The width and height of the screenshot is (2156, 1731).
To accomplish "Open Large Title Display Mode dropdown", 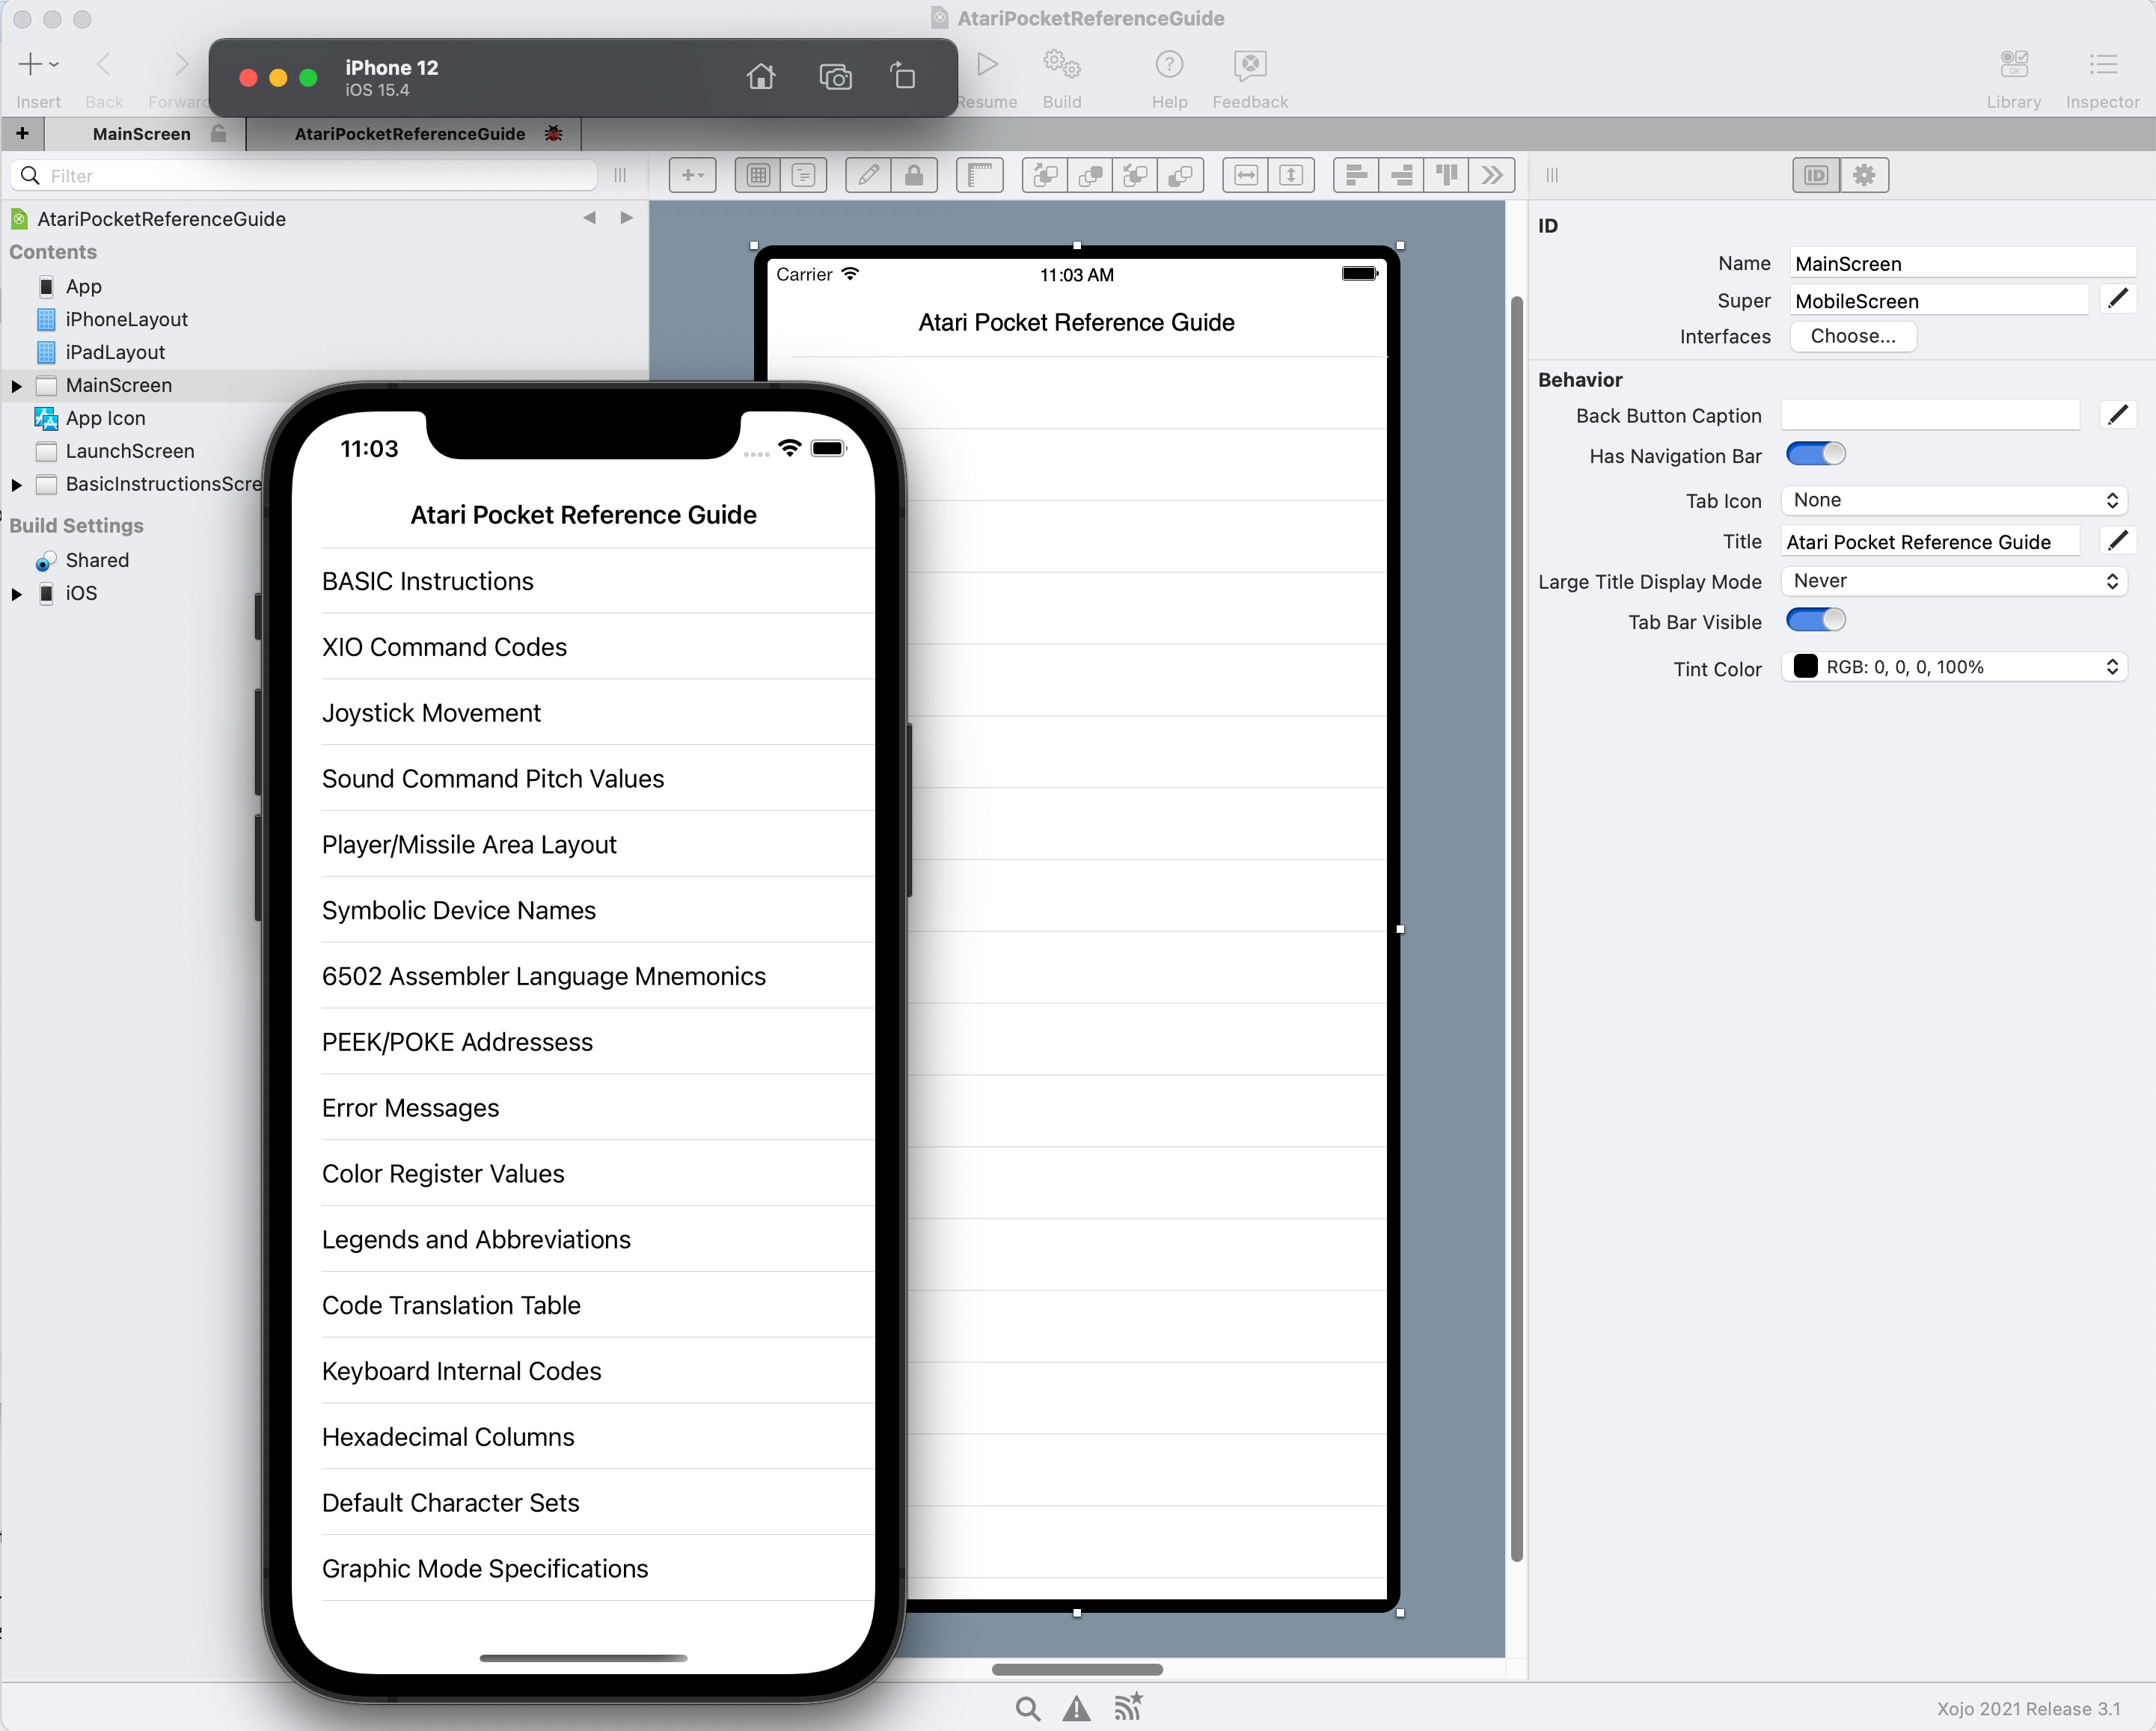I will (x=1953, y=581).
